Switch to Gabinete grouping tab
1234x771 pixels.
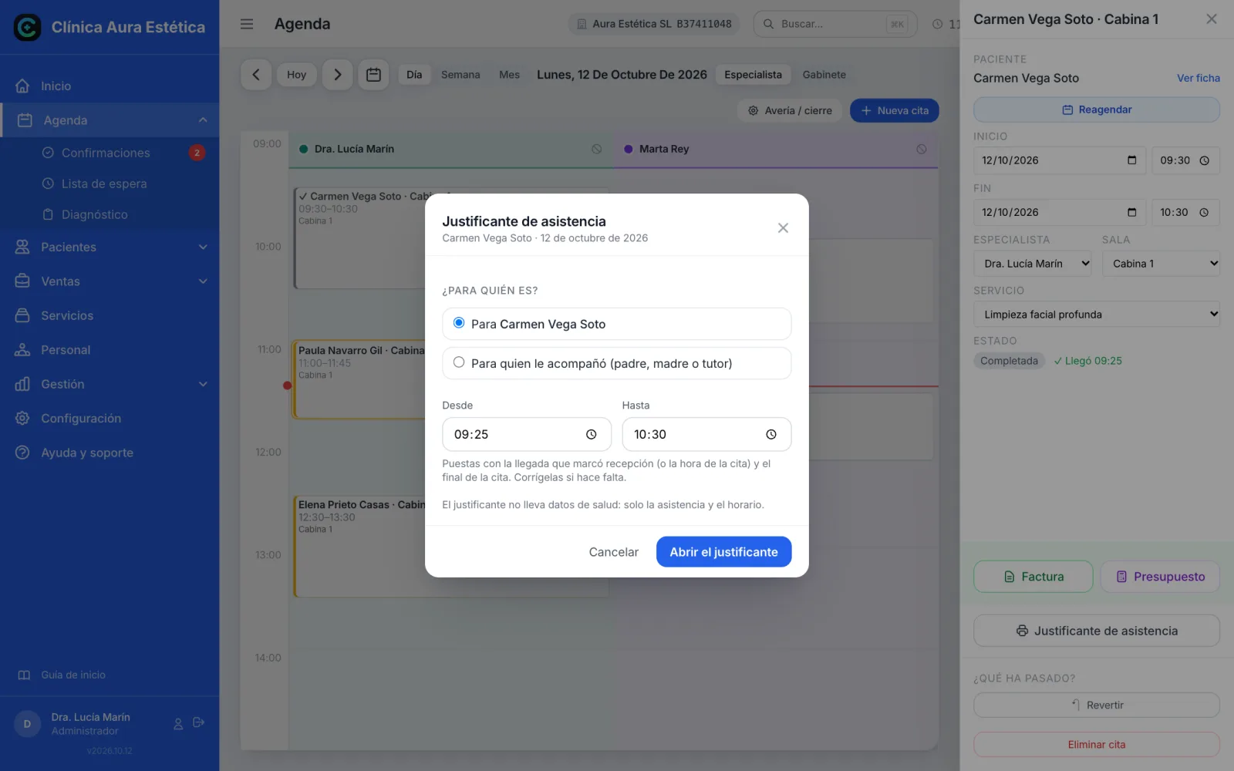click(824, 75)
